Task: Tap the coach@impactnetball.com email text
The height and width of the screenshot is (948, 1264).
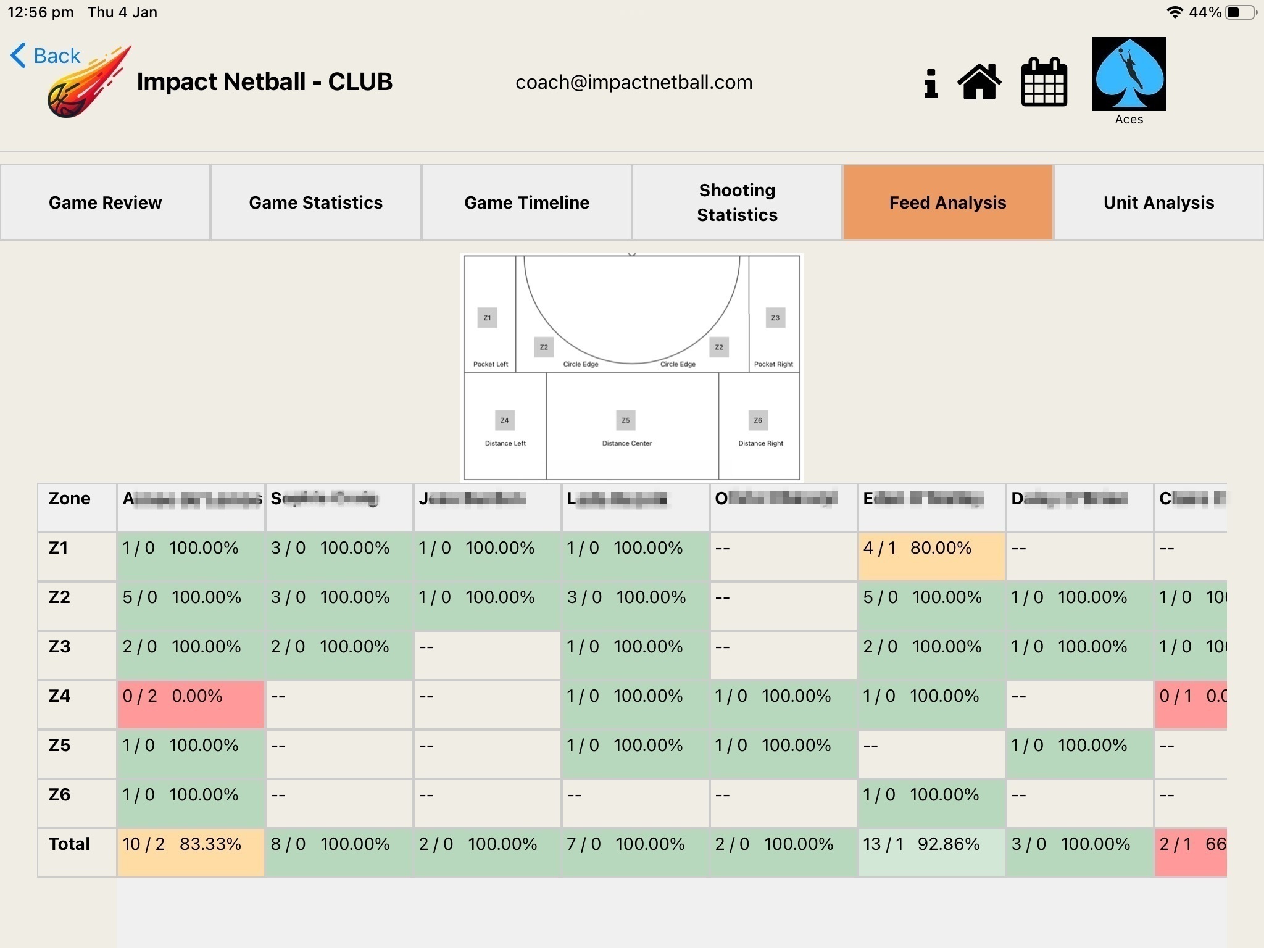Action: (634, 82)
